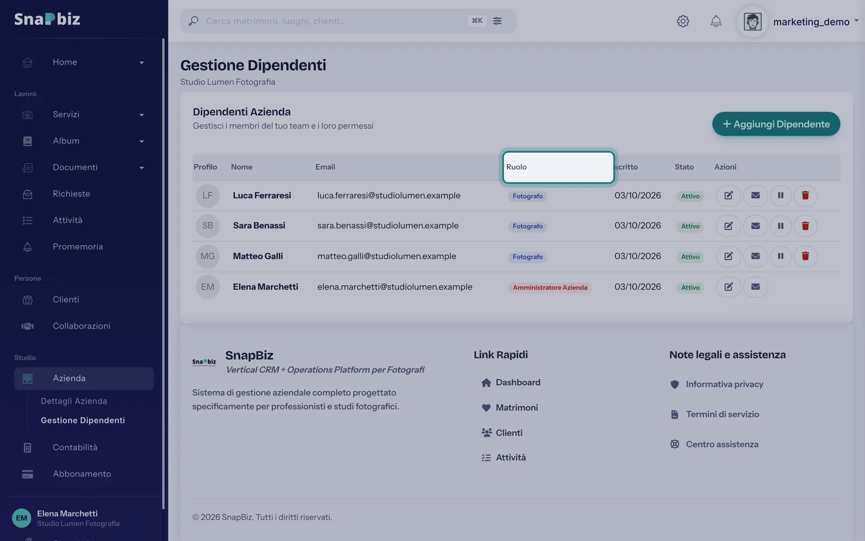Suspend Luca Ferraresi's account
865x541 pixels.
(x=780, y=195)
